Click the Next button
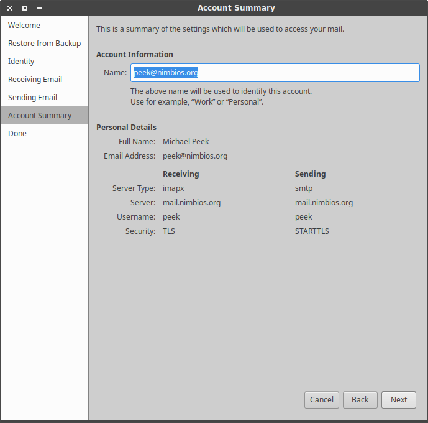Image resolution: width=428 pixels, height=423 pixels. [399, 400]
